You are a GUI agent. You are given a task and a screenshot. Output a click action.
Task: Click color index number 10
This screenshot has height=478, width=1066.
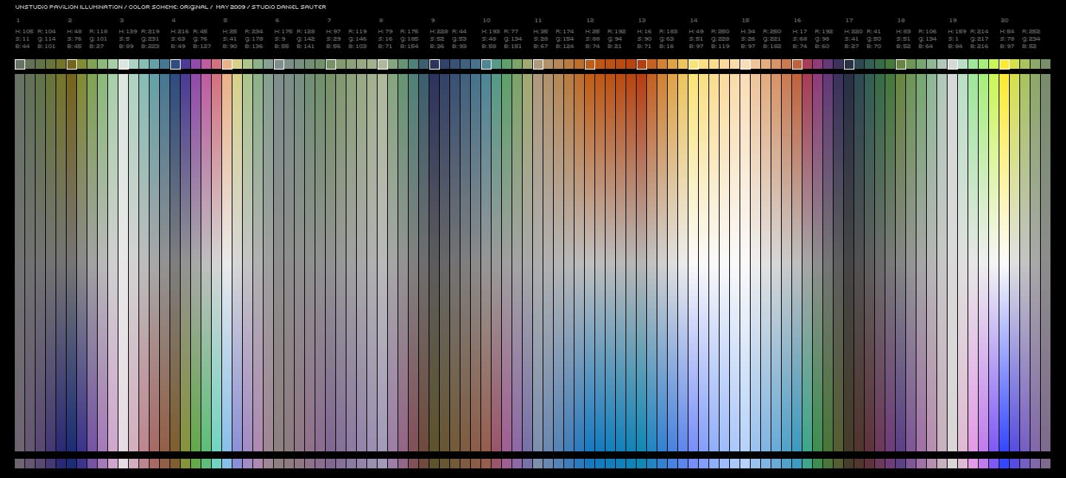coord(486,21)
